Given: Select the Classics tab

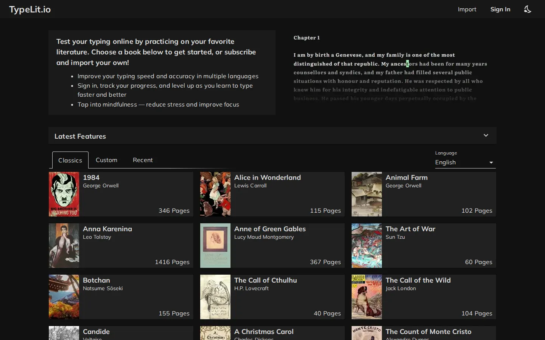Looking at the screenshot, I should pos(70,160).
